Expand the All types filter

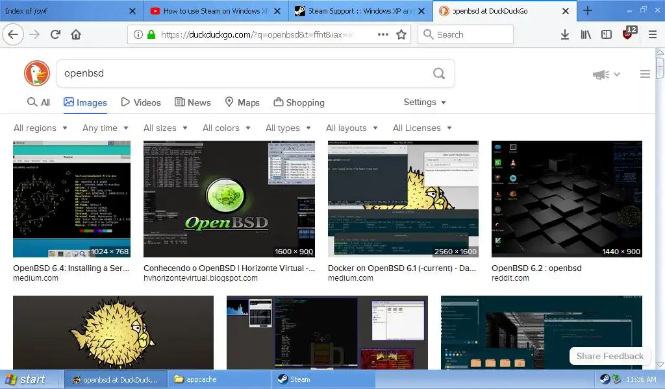tap(288, 128)
